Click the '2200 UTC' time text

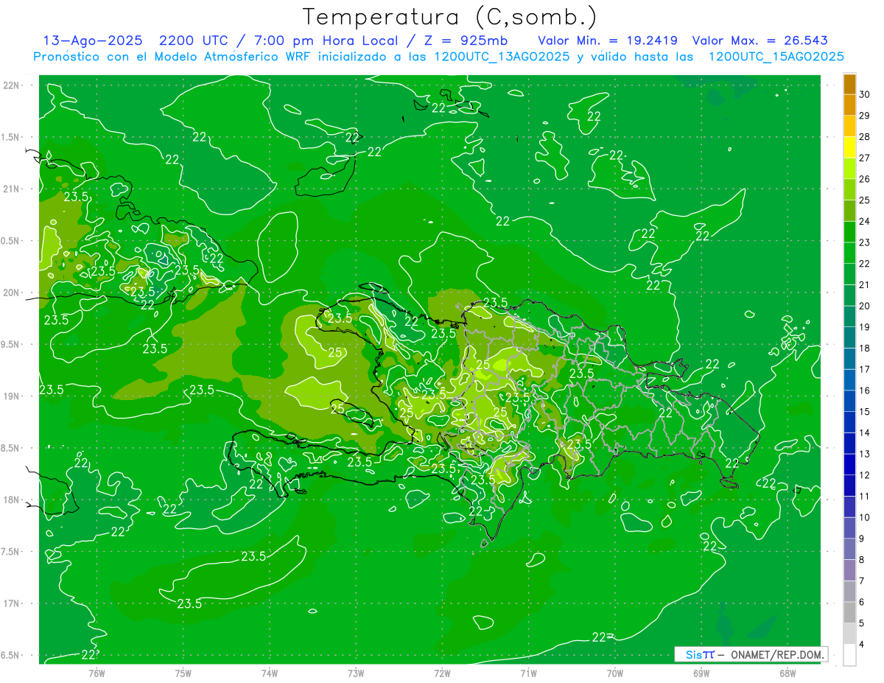point(193,41)
